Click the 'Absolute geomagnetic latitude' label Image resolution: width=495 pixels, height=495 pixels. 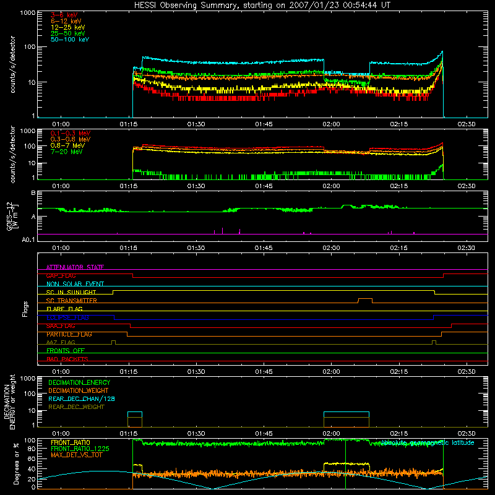428,442
